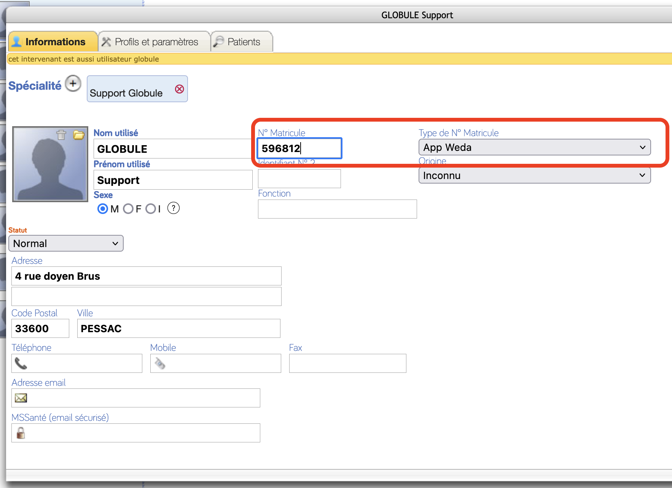This screenshot has height=488, width=672.
Task: Click the Spécialité heading
Action: click(x=35, y=86)
